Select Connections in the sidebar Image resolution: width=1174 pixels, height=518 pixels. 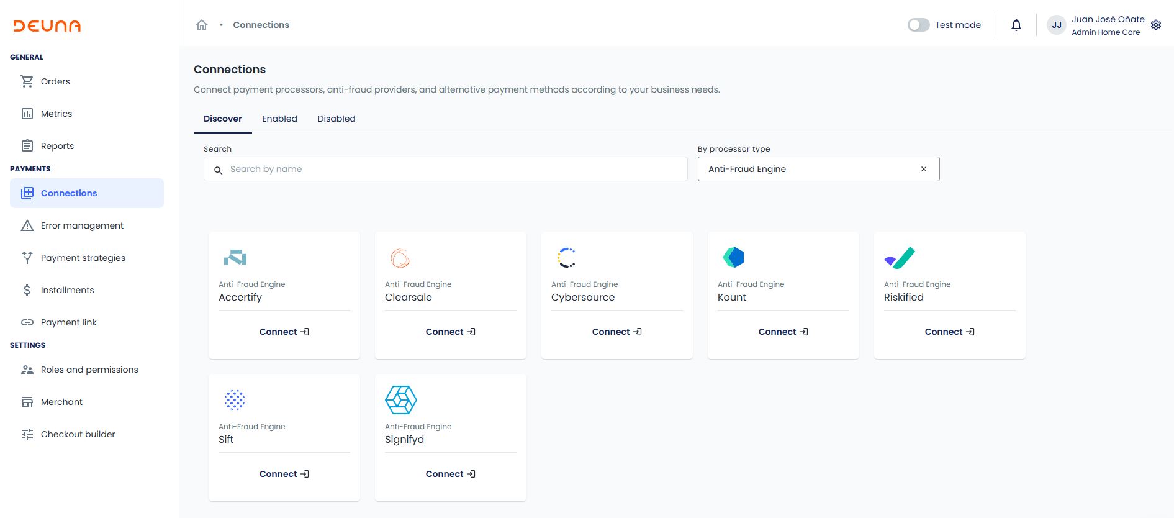click(x=87, y=193)
